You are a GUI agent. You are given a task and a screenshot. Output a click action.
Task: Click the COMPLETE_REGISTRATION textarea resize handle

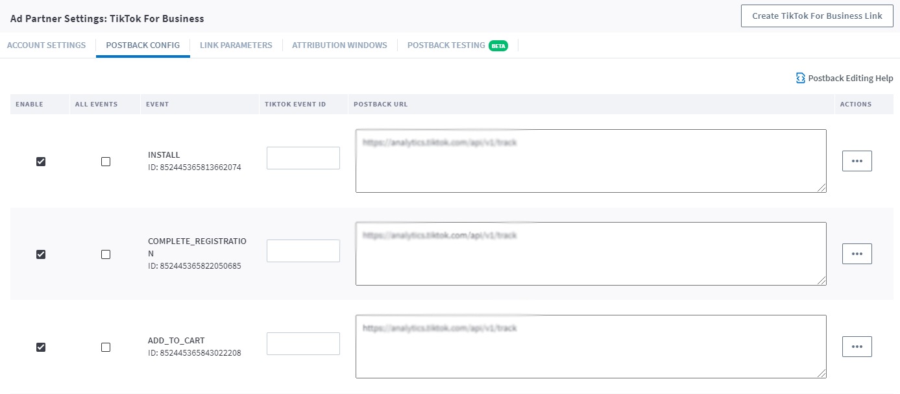[822, 281]
